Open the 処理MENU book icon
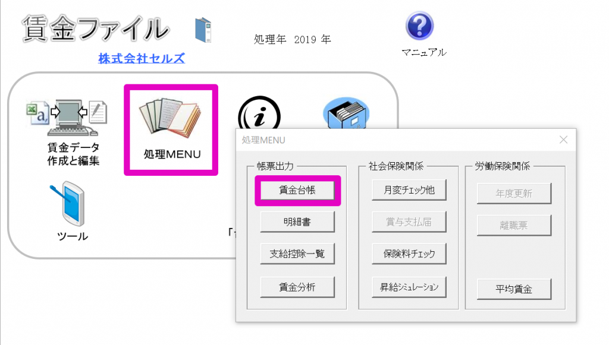This screenshot has width=609, height=345. click(x=171, y=119)
